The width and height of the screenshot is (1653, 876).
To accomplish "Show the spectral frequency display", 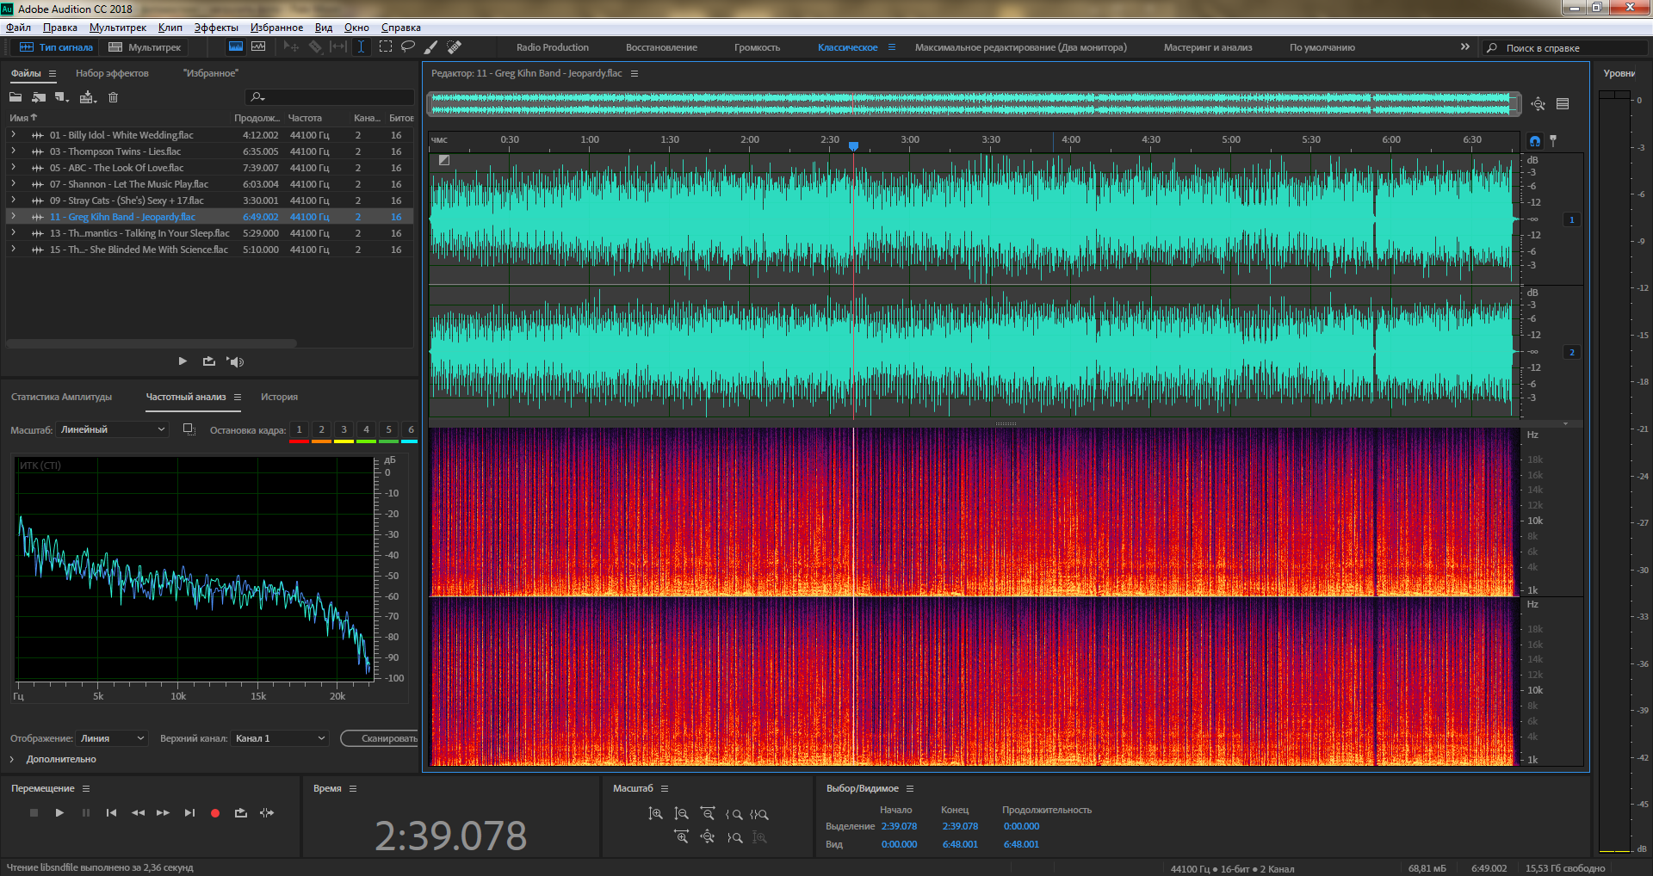I will [235, 47].
